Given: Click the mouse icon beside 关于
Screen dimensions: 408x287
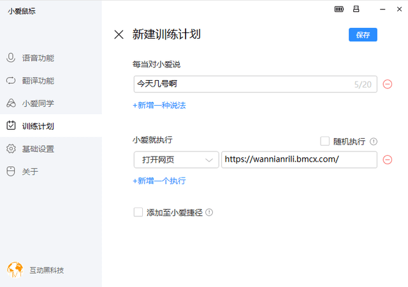Looking at the screenshot, I should 11,171.
